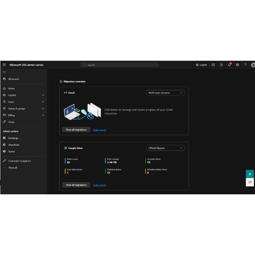This screenshot has width=255, height=255.
Task: Collapse navigation with the hamburger icon
Action: [4, 72]
